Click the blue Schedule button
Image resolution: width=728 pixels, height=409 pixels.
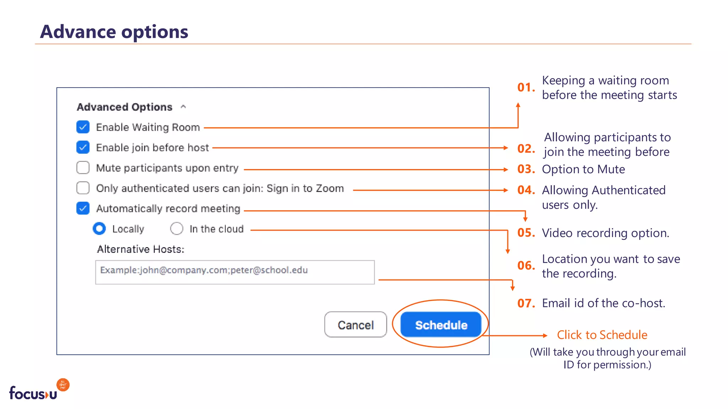[441, 325]
